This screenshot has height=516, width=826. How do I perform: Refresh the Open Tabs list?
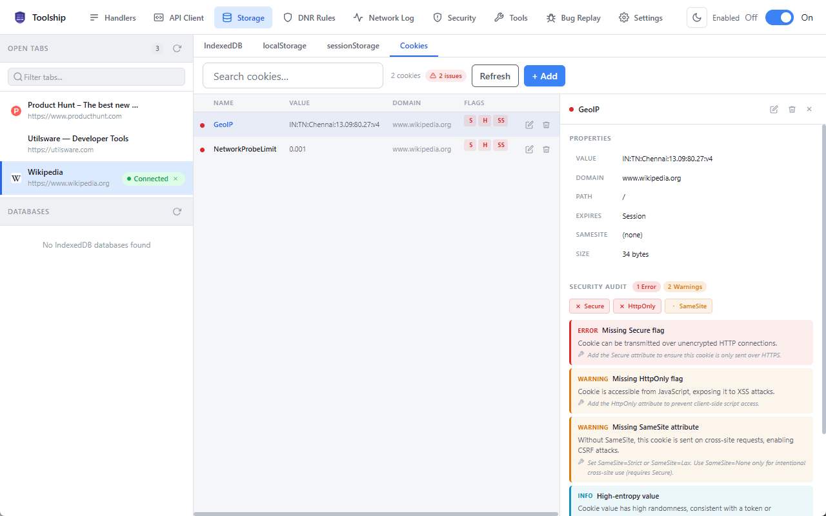177,48
